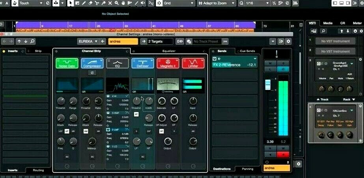Click the red record enable button

[x=283, y=154]
